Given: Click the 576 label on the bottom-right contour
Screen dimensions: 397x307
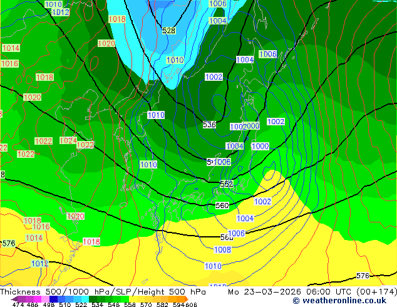Looking at the screenshot, I should [x=363, y=276].
